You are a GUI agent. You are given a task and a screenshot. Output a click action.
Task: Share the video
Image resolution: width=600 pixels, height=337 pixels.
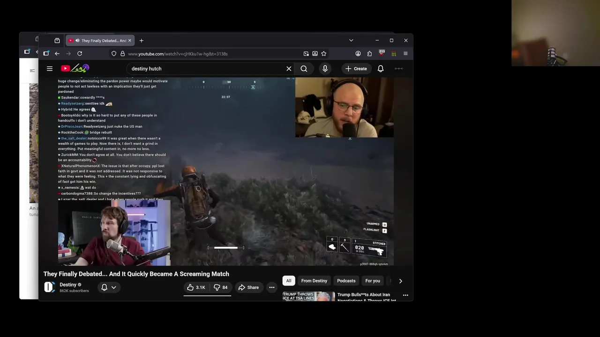pos(248,287)
